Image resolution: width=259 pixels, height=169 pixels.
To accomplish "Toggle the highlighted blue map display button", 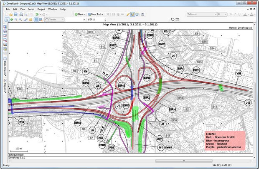I will [x=36, y=20].
